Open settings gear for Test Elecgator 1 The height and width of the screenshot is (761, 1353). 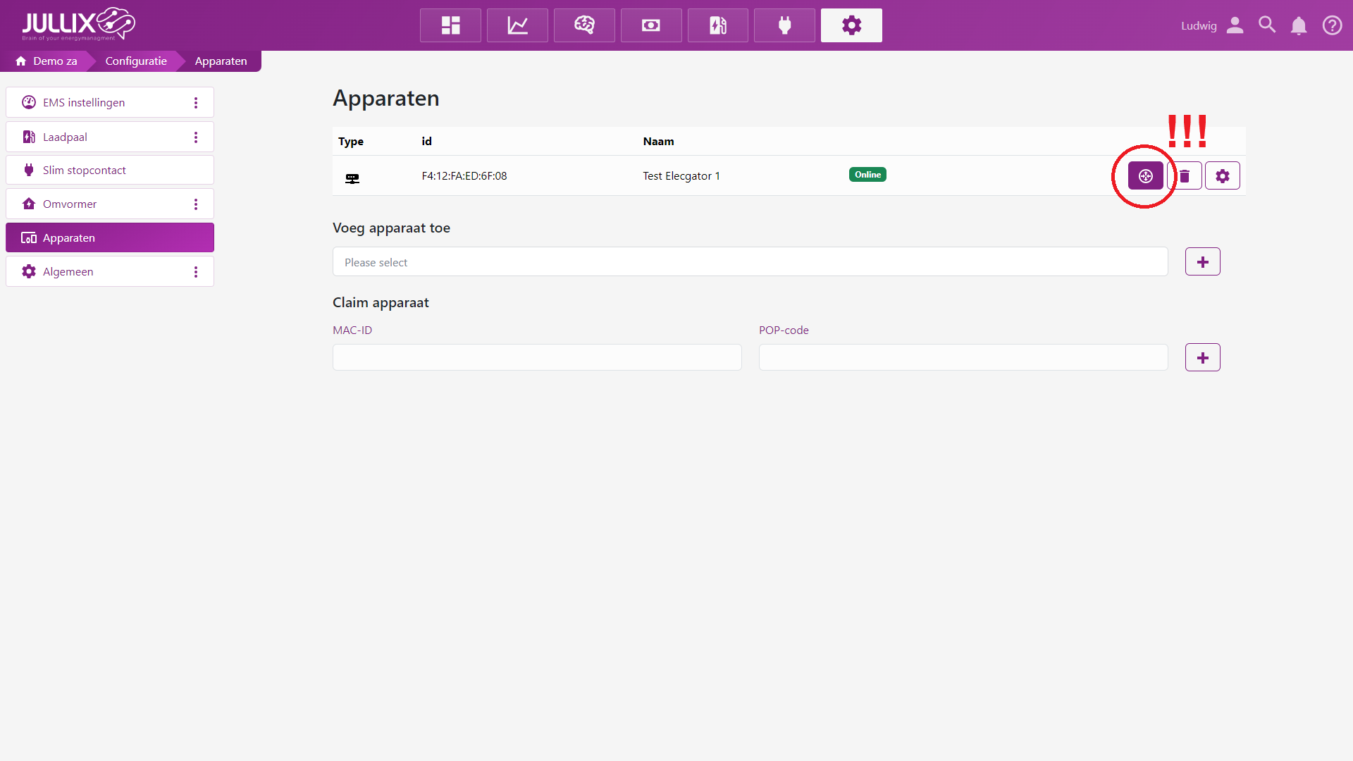(1222, 176)
